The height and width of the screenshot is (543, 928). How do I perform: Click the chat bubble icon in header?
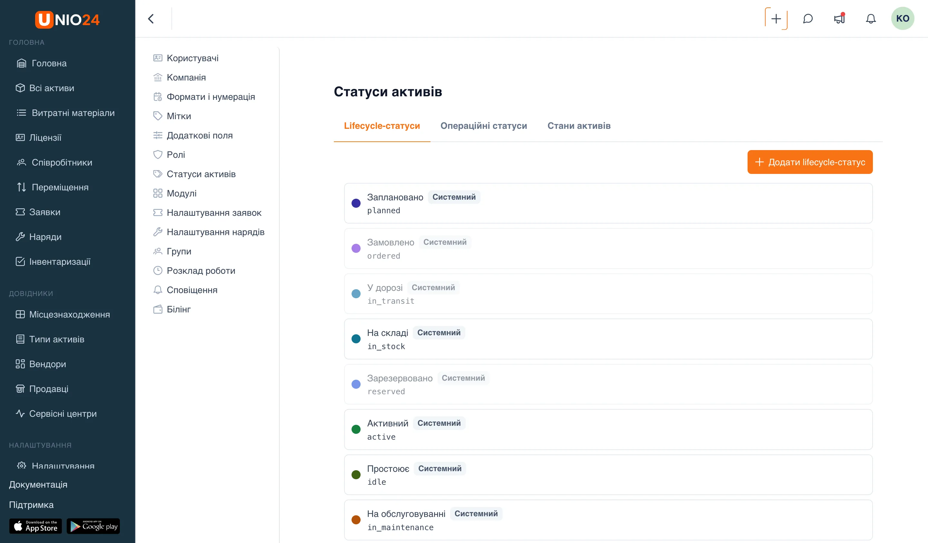(x=807, y=18)
